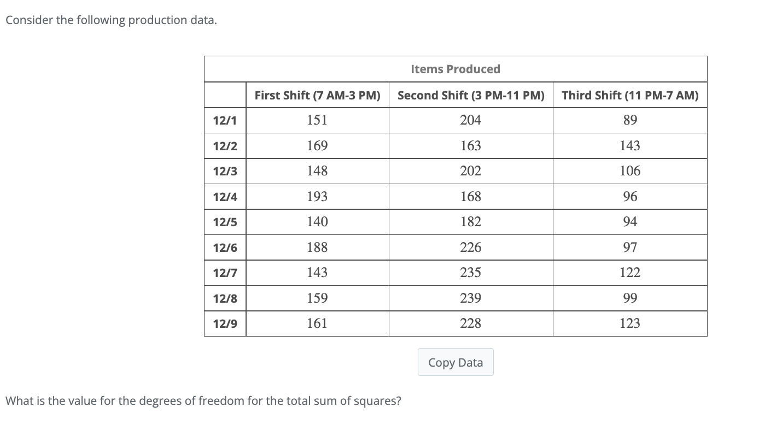759x424 pixels.
Task: Click the question text about degrees of freedom
Action: pyautogui.click(x=205, y=401)
